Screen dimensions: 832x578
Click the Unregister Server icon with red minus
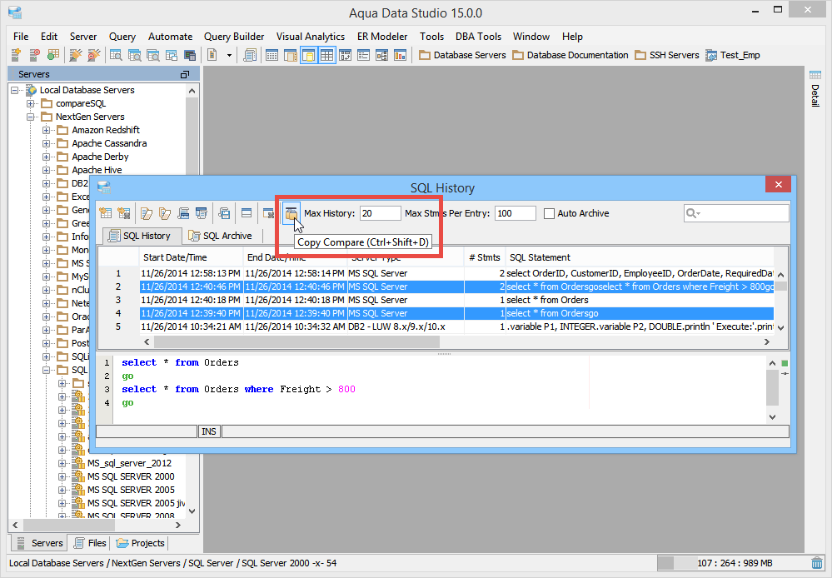(x=34, y=55)
